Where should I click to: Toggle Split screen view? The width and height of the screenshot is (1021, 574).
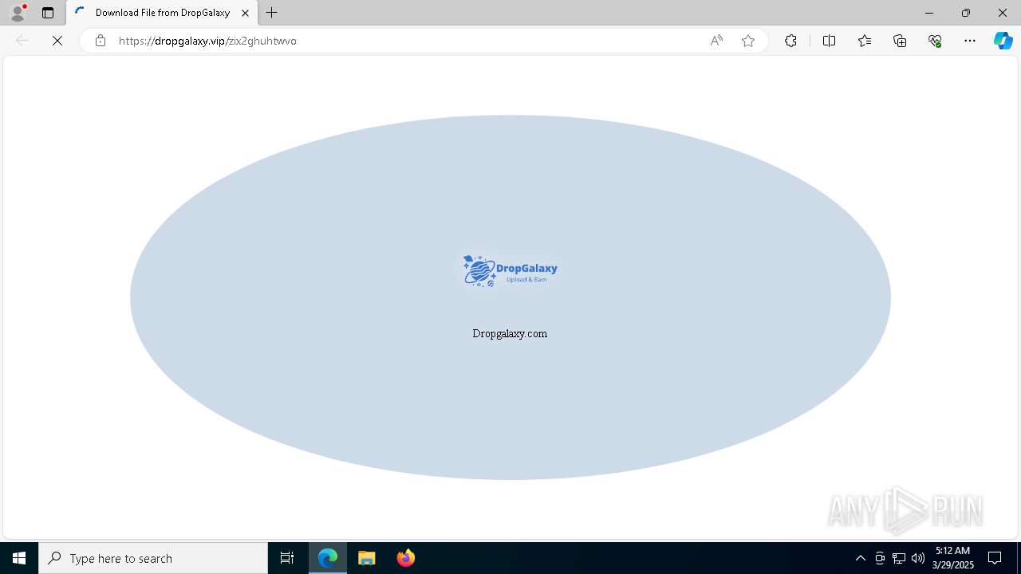(829, 41)
